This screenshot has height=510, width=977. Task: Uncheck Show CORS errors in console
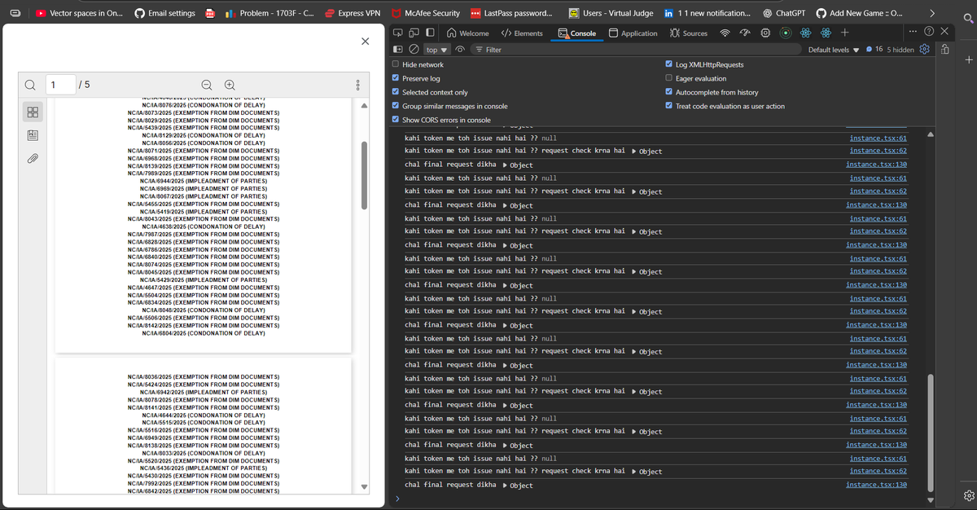pyautogui.click(x=396, y=120)
